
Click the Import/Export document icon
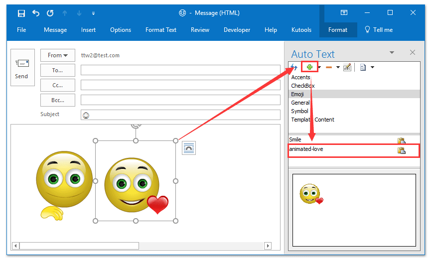pyautogui.click(x=363, y=67)
